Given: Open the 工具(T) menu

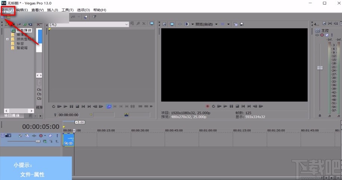Looking at the screenshot, I should click(68, 10).
